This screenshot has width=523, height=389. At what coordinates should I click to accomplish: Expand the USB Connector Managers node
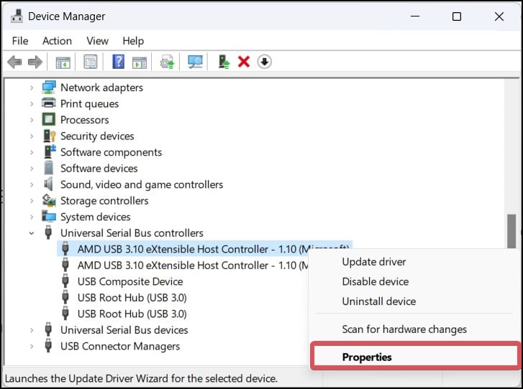tap(32, 346)
